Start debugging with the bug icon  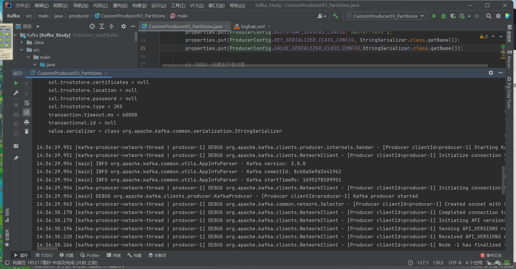[x=443, y=16]
